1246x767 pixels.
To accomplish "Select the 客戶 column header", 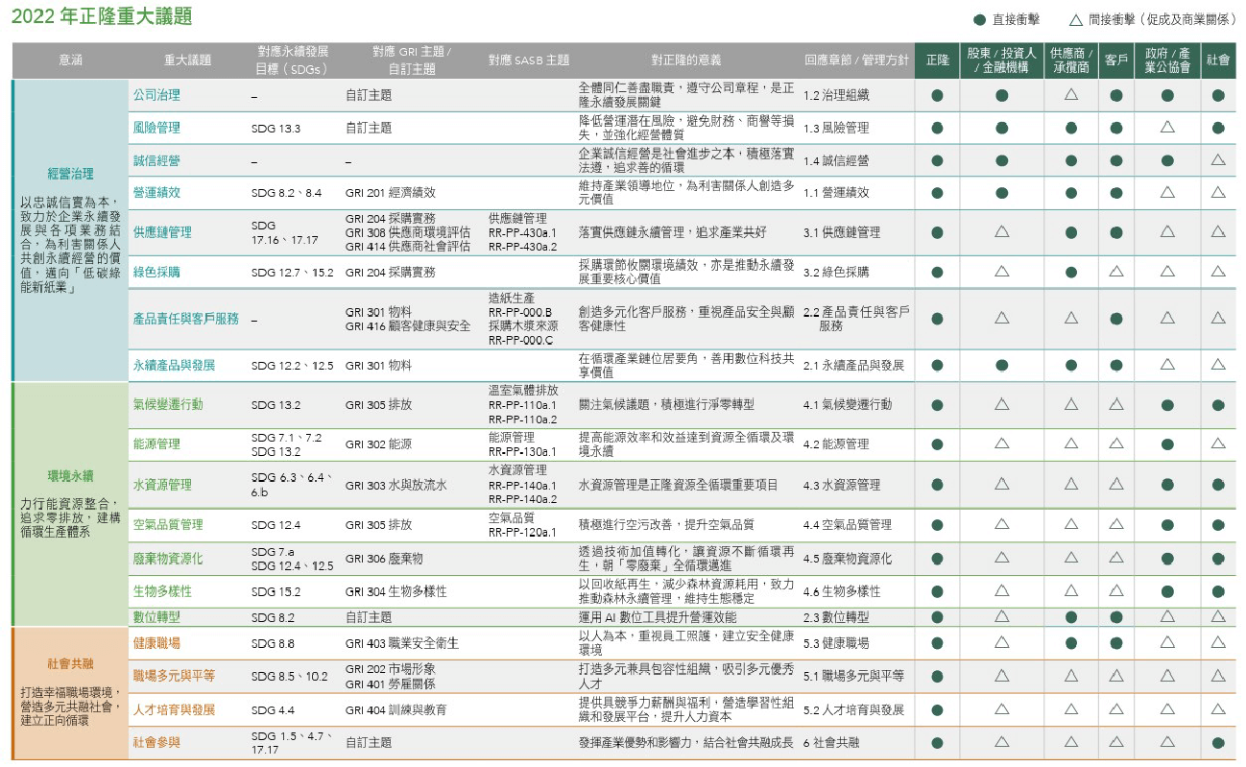I will (x=1116, y=60).
